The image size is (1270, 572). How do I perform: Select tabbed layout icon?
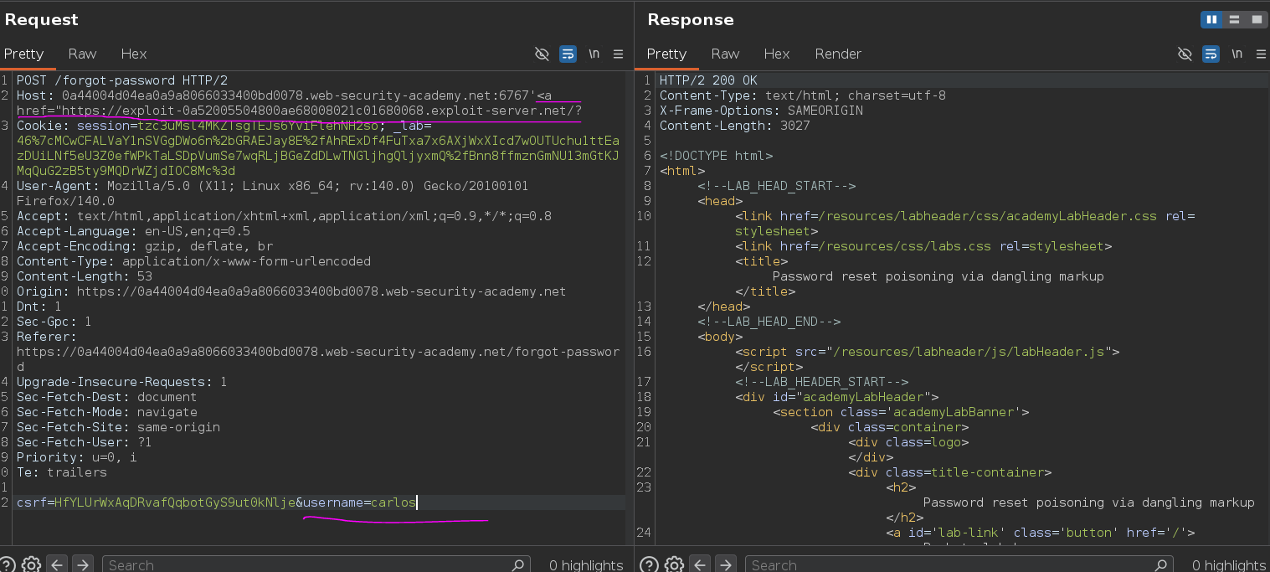tap(1257, 19)
